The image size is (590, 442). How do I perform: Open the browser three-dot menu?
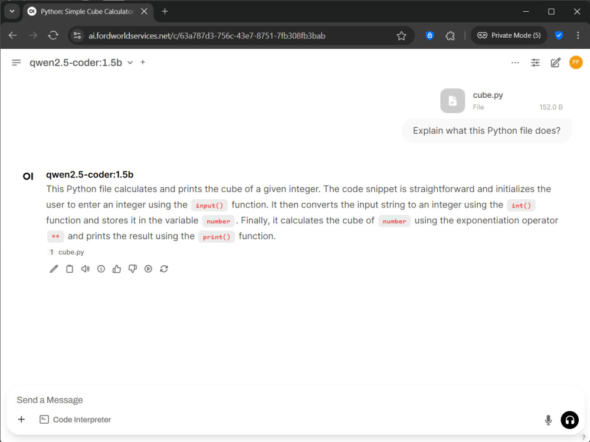pos(578,35)
